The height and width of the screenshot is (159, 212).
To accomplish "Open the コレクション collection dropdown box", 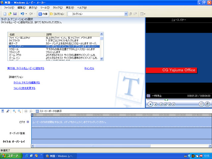I will point(98,14).
